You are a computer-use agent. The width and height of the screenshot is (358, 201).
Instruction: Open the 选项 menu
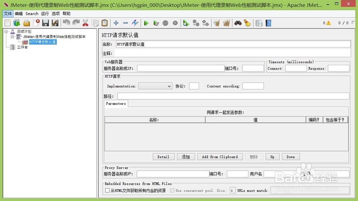click(55, 14)
